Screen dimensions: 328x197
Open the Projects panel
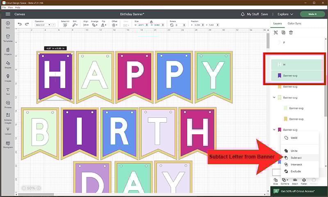[x=8, y=51]
